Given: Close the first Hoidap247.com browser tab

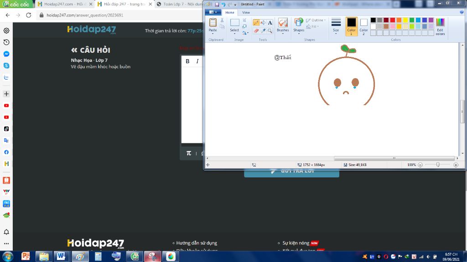Looking at the screenshot, I should point(91,4).
